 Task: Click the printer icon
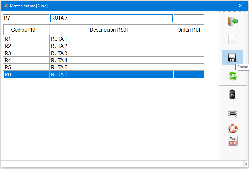(x=233, y=112)
